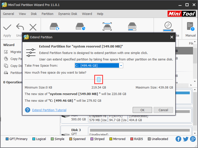
Task: Open the General menu
Action: click(8, 14)
